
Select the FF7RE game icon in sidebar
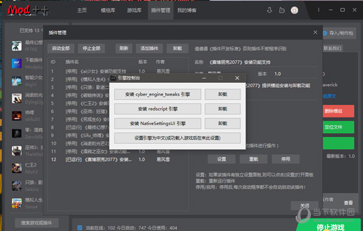pyautogui.click(x=17, y=45)
